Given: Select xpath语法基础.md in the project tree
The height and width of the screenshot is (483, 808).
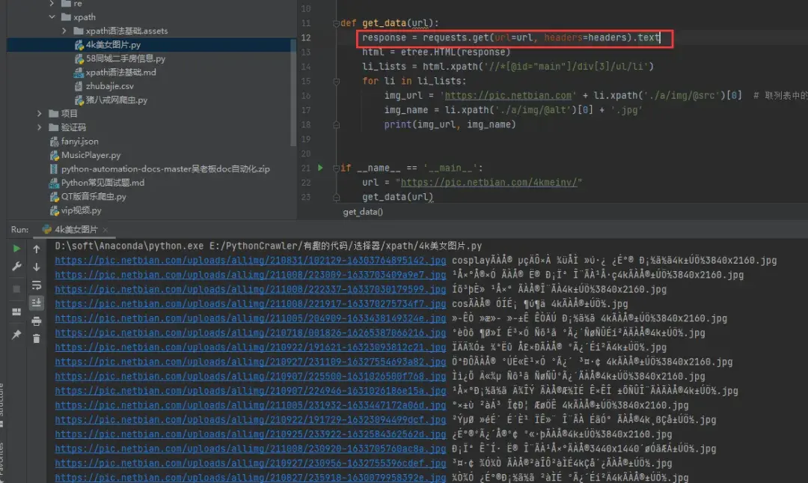Looking at the screenshot, I should click(x=120, y=72).
